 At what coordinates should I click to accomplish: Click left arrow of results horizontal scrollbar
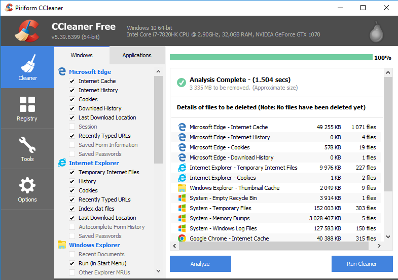coord(174,246)
